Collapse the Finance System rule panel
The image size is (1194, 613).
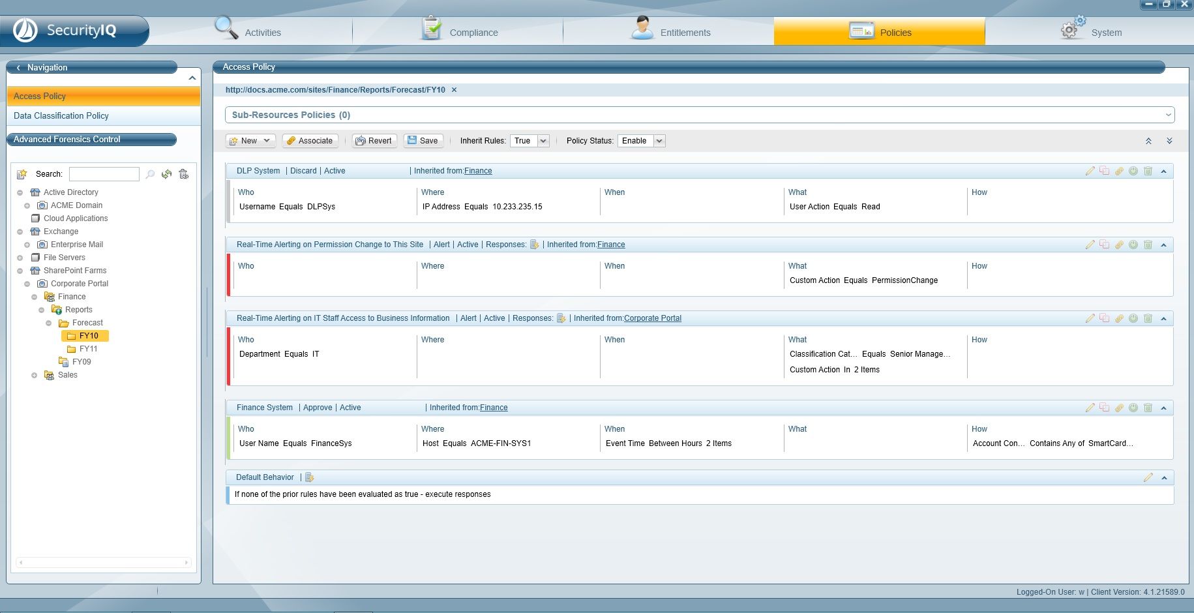tap(1163, 408)
